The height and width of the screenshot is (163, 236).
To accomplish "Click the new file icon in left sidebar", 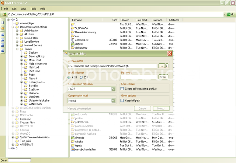I will 3,22.
